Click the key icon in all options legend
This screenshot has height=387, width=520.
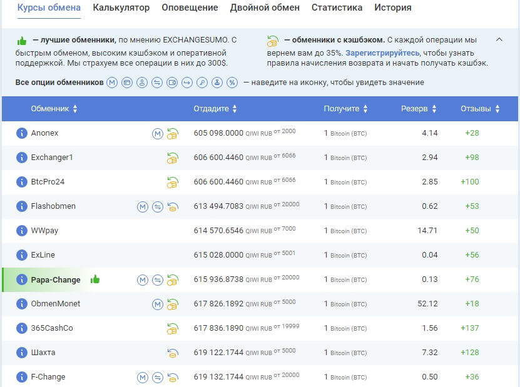(202, 83)
